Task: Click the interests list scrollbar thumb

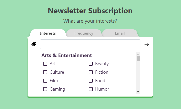Action: [138, 59]
